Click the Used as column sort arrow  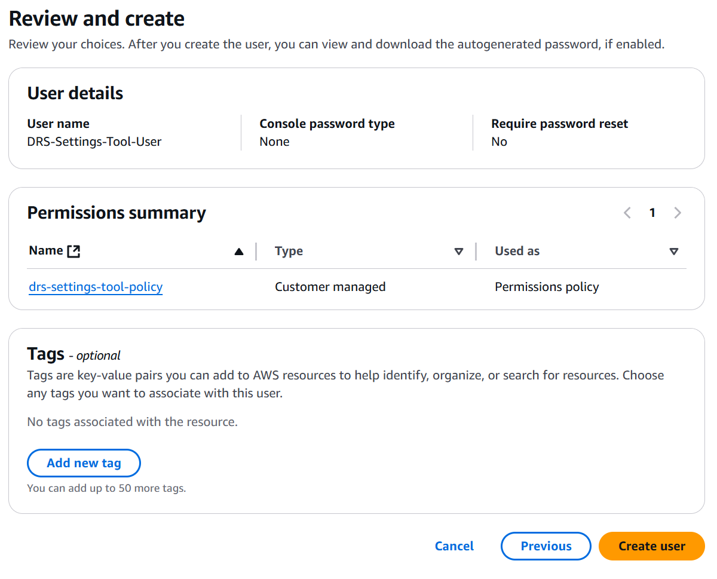pos(674,252)
